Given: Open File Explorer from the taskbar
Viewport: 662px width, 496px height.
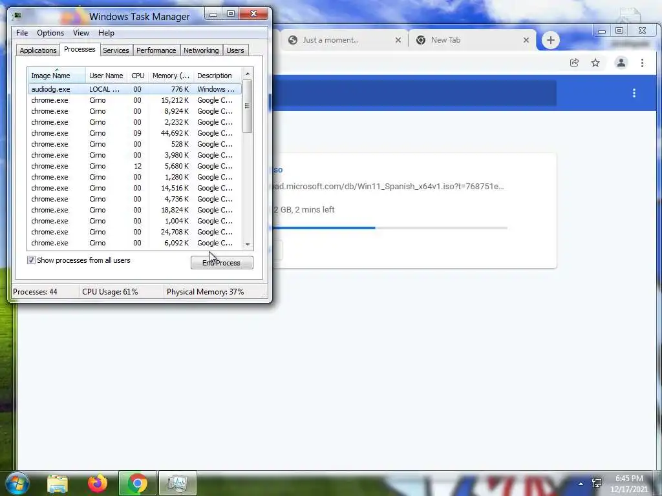Looking at the screenshot, I should (58, 483).
